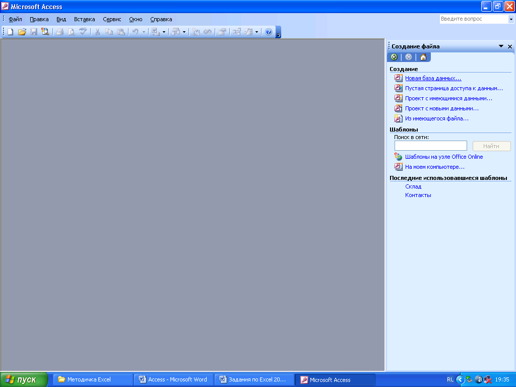Open the recent template Контакты
This screenshot has width=516, height=387.
coord(418,195)
